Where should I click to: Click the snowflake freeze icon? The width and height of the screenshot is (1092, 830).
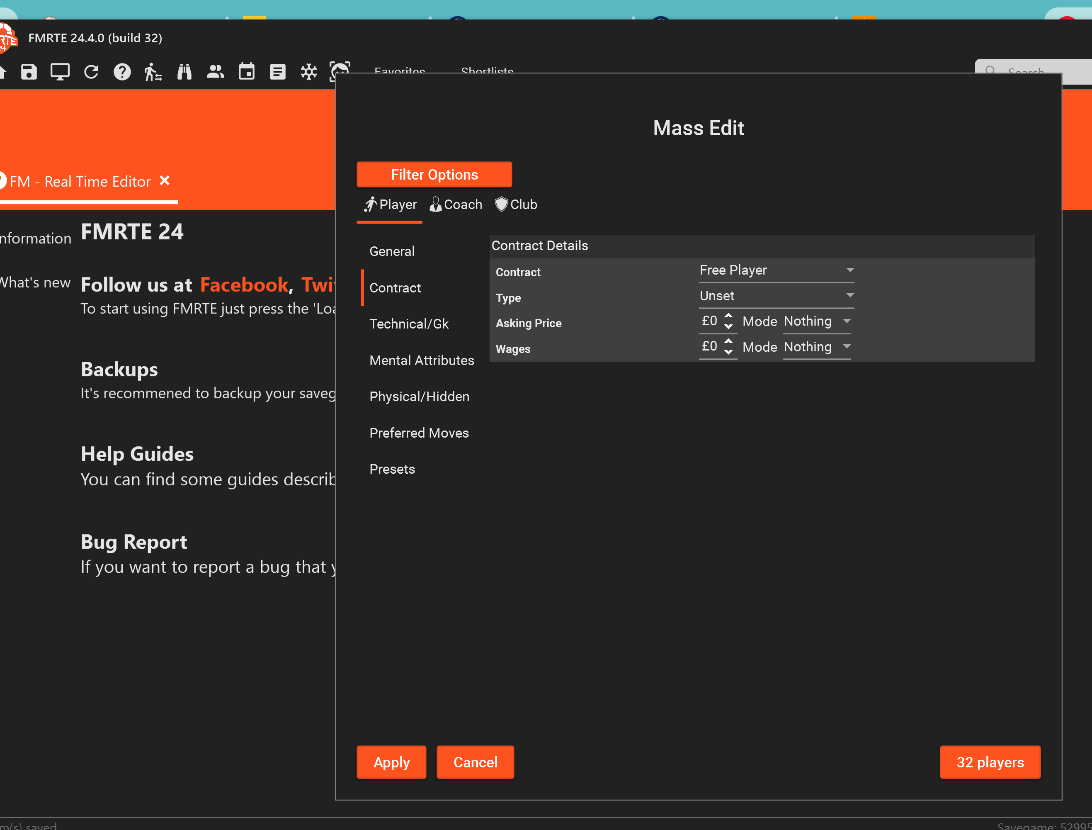[x=308, y=72]
